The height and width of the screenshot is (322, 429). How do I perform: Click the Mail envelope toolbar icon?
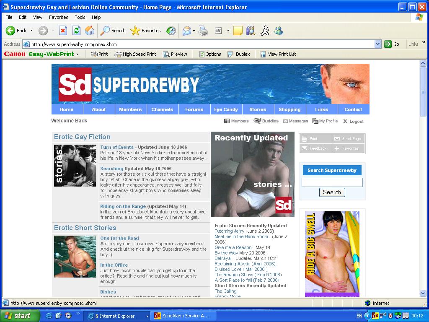click(186, 31)
